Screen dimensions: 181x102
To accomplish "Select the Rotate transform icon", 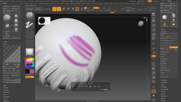I will point(73,9).
